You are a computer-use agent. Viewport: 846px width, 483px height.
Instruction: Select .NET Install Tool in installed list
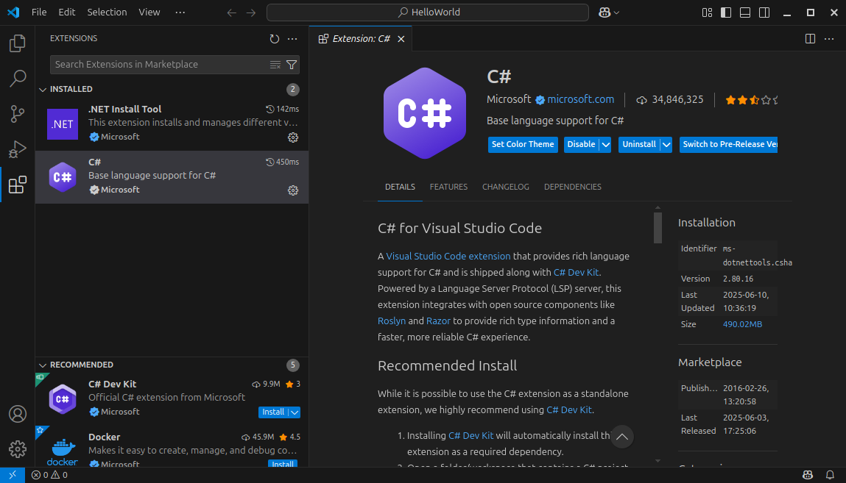[172, 124]
